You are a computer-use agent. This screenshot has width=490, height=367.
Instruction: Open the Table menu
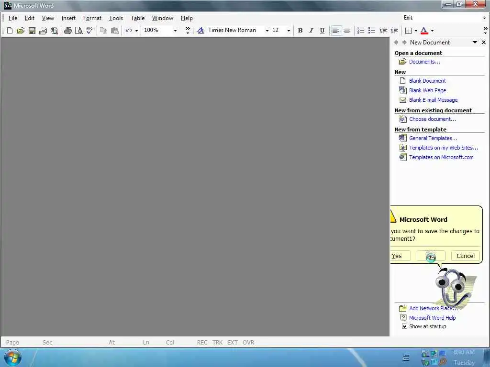coord(137,18)
